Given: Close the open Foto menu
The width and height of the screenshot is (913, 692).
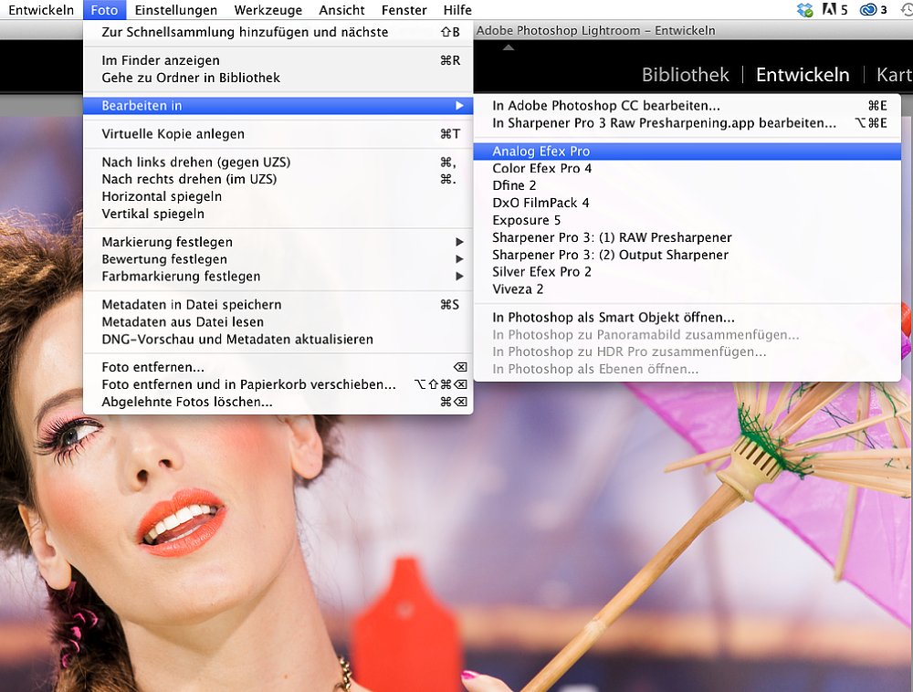Looking at the screenshot, I should pyautogui.click(x=104, y=10).
